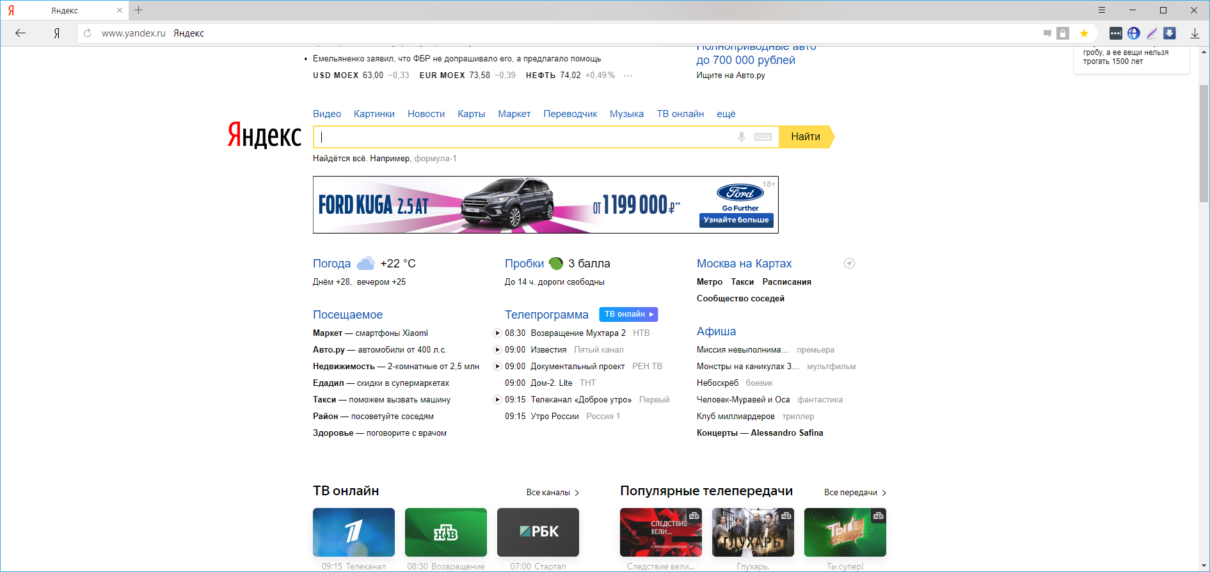
Task: Click the location arrow icon beside Москва на Картах
Action: pos(849,264)
